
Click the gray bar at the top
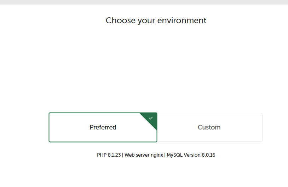(144, 2)
